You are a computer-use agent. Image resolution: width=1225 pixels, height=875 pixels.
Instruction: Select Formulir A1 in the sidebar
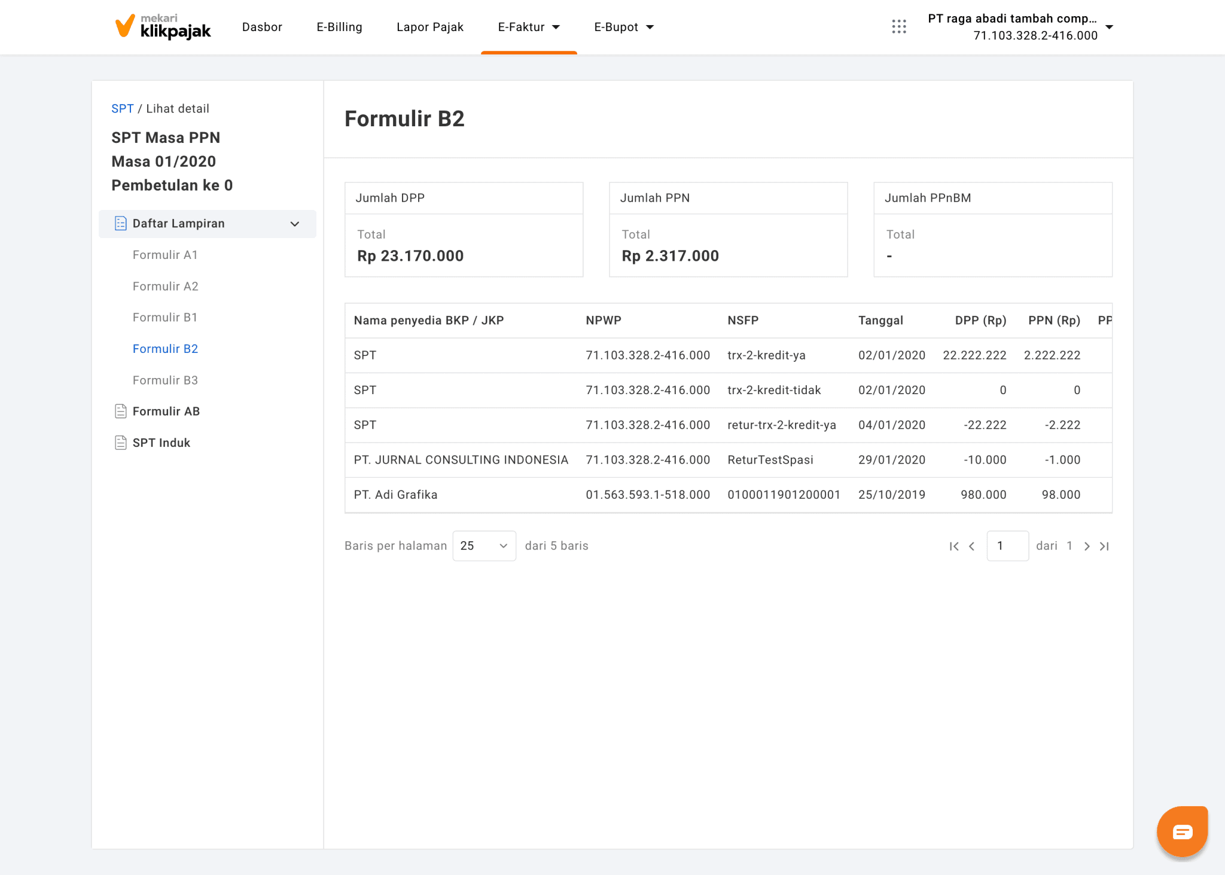(x=165, y=255)
